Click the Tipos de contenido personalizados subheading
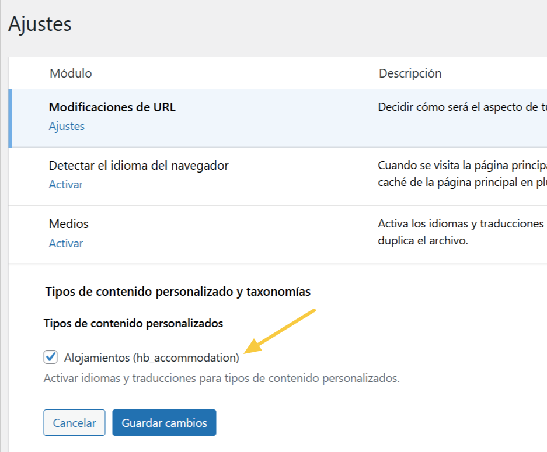The width and height of the screenshot is (547, 452). click(133, 323)
